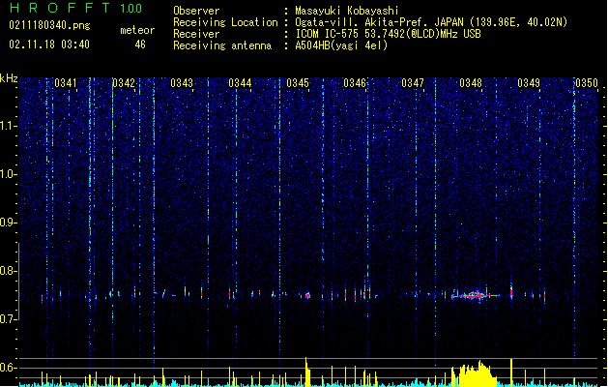
Task: Click the 0.8 kHz axis label
Action: [9, 271]
